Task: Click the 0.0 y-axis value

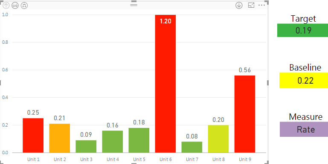Action: pyautogui.click(x=5, y=153)
